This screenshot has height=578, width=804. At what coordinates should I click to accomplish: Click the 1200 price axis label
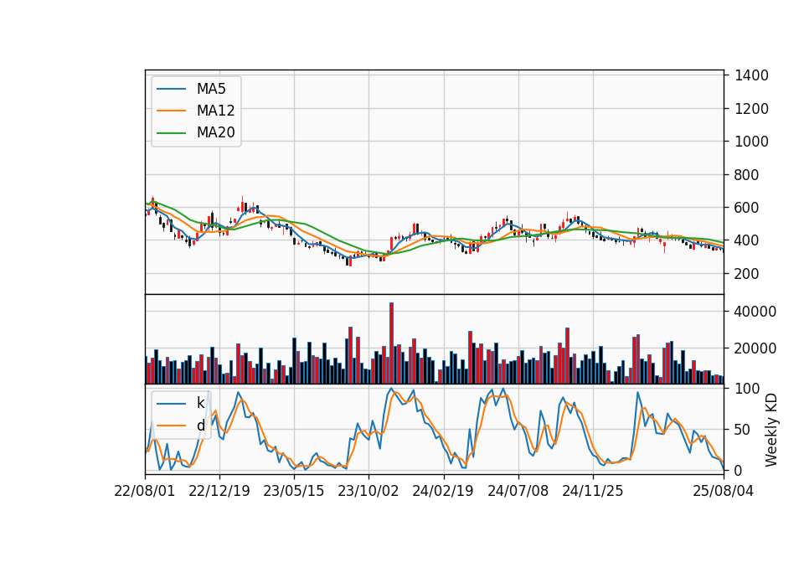(751, 109)
